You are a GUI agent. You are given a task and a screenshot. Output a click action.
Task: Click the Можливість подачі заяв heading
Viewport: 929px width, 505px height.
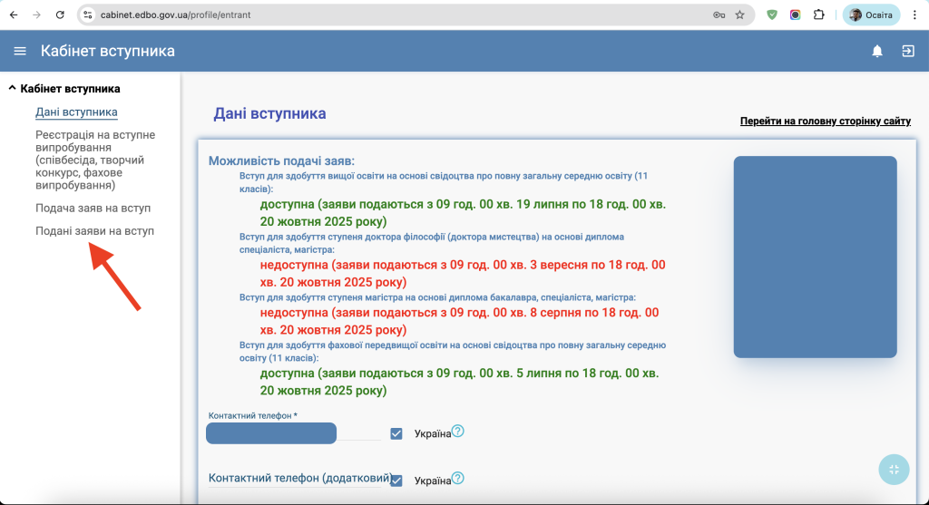(281, 161)
